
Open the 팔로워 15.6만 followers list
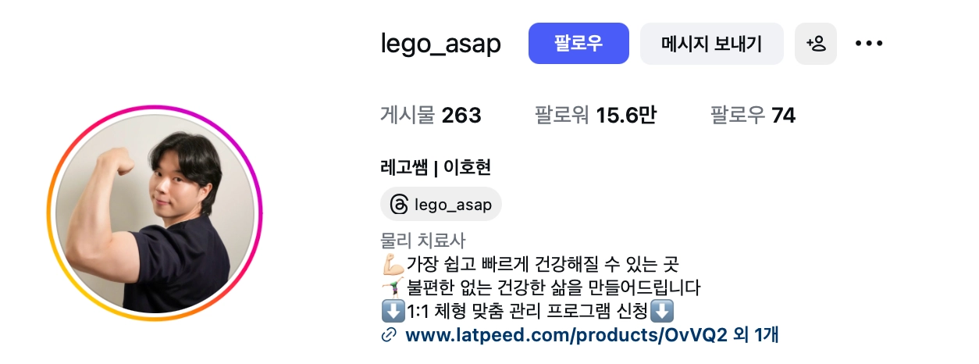595,116
